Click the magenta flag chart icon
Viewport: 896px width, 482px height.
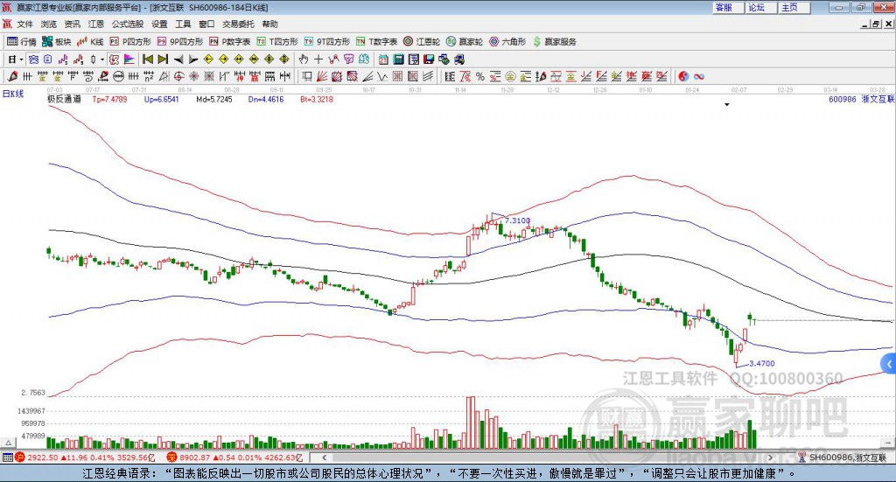coord(129,59)
